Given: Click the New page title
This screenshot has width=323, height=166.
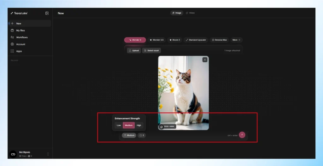Looking at the screenshot, I should [61, 13].
